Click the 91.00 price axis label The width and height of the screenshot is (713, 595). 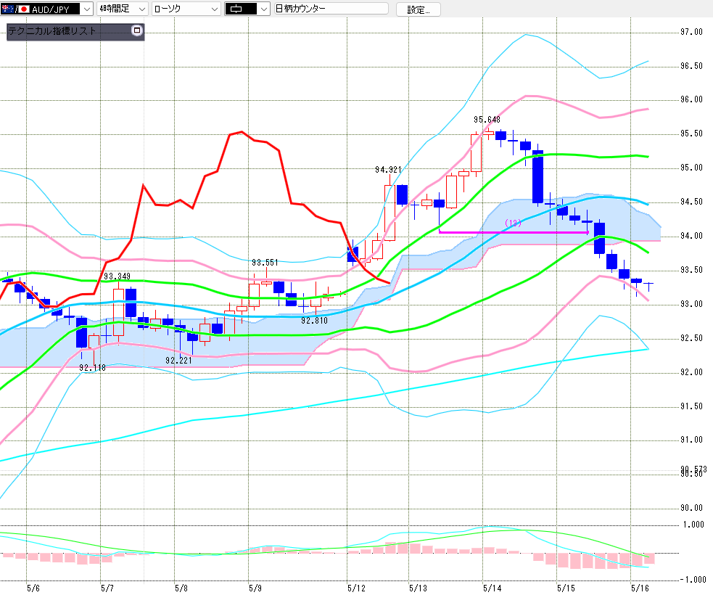tap(692, 440)
